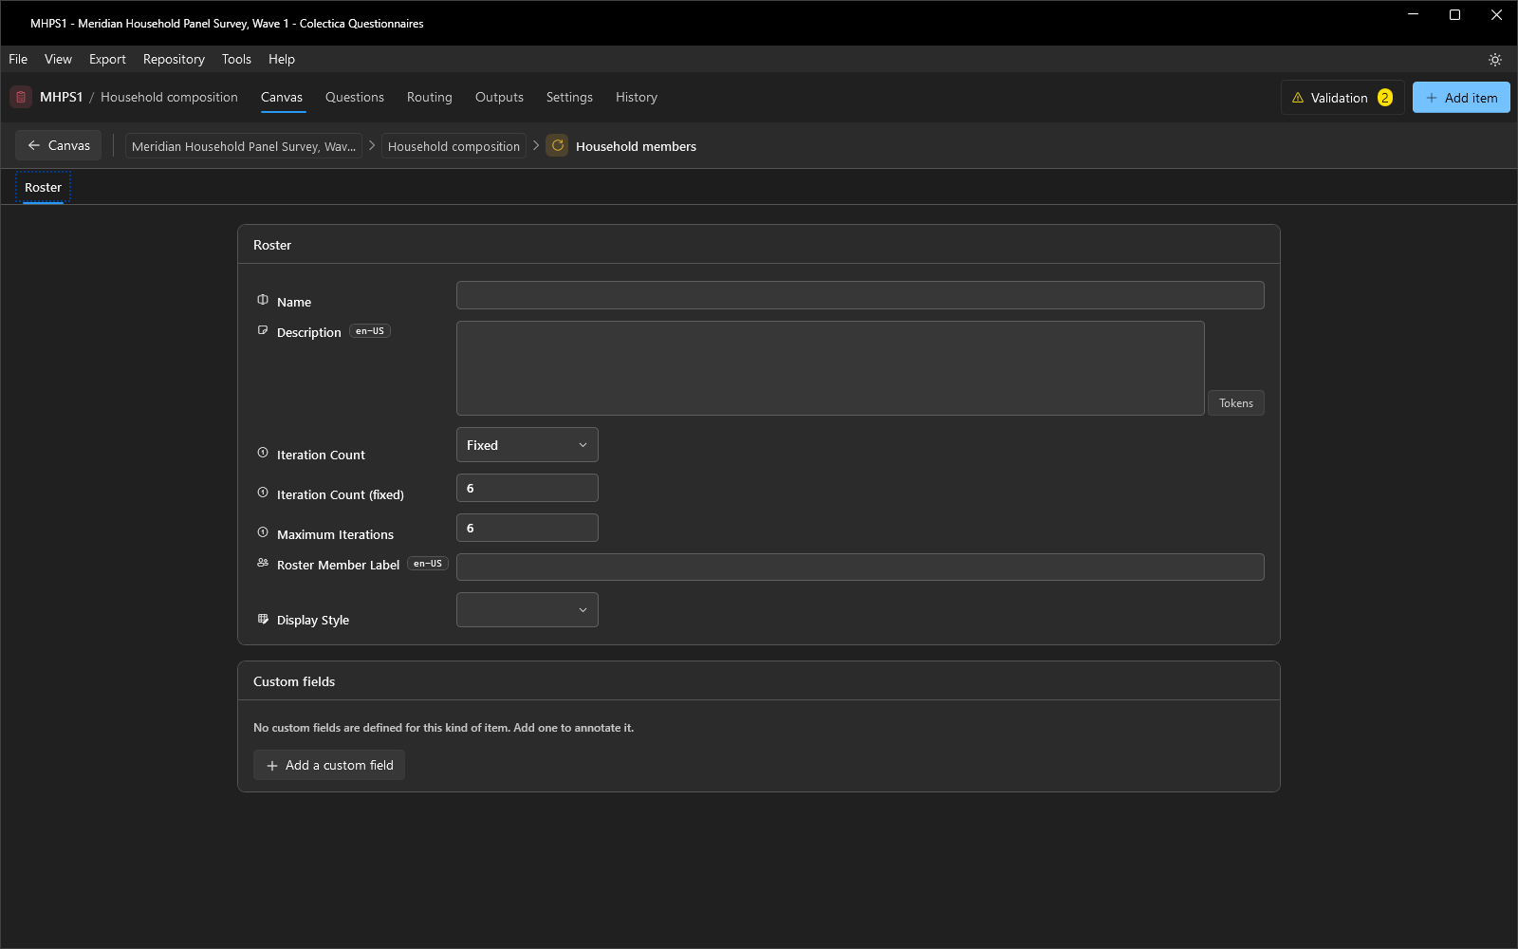Click the en-US badge beside Roster Member Label
This screenshot has width=1518, height=949.
[x=428, y=564]
